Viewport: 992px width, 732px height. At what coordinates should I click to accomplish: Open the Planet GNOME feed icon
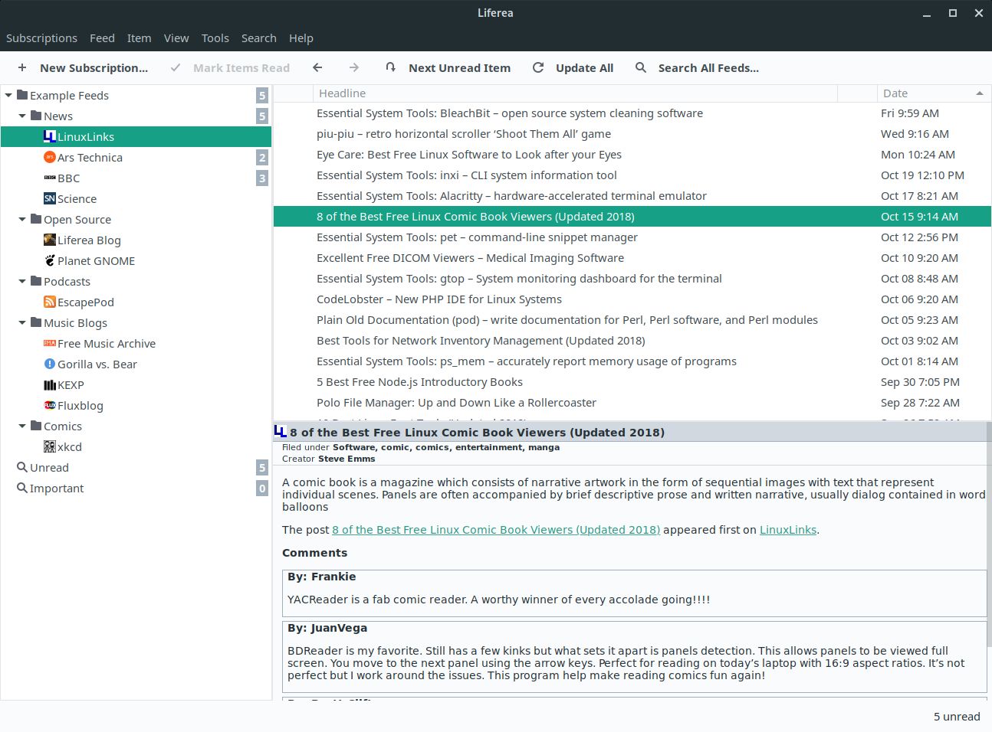[50, 260]
